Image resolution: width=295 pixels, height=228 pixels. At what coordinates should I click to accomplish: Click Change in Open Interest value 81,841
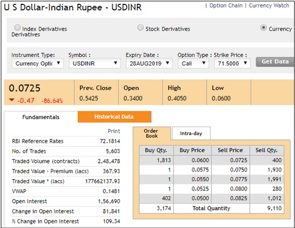[111, 211]
